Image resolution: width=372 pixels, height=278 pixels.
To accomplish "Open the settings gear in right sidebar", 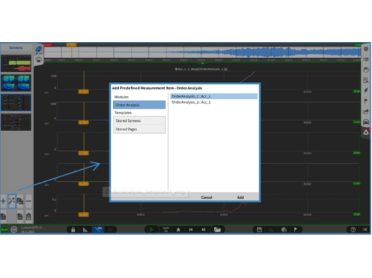I will pos(366,49).
